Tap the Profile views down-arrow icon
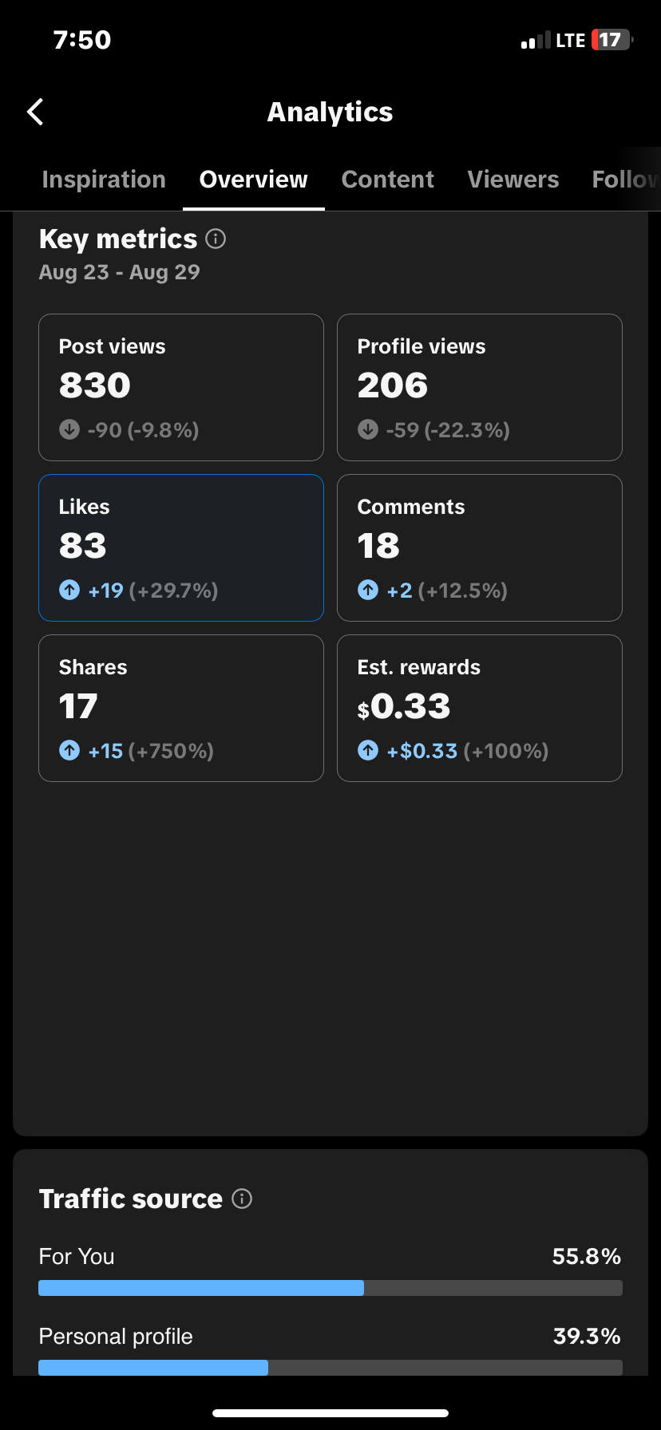Image resolution: width=661 pixels, height=1430 pixels. point(368,429)
